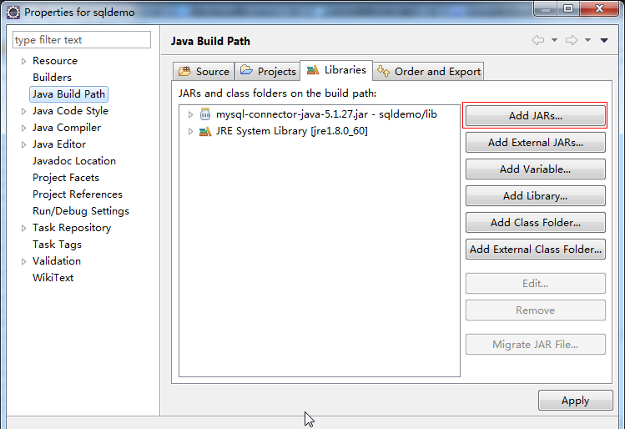Click the forward navigation arrow icon
Screen dimensions: 625x429
[x=572, y=40]
